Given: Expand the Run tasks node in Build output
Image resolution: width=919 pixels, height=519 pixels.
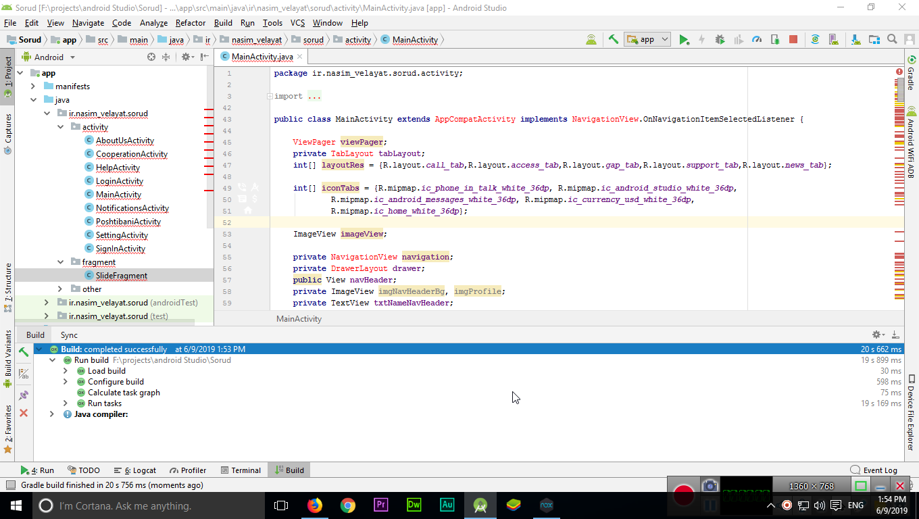Looking at the screenshot, I should pyautogui.click(x=65, y=403).
